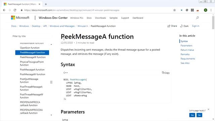Jump to Syntax in this article
The height and width of the screenshot is (121, 215).
184,41
